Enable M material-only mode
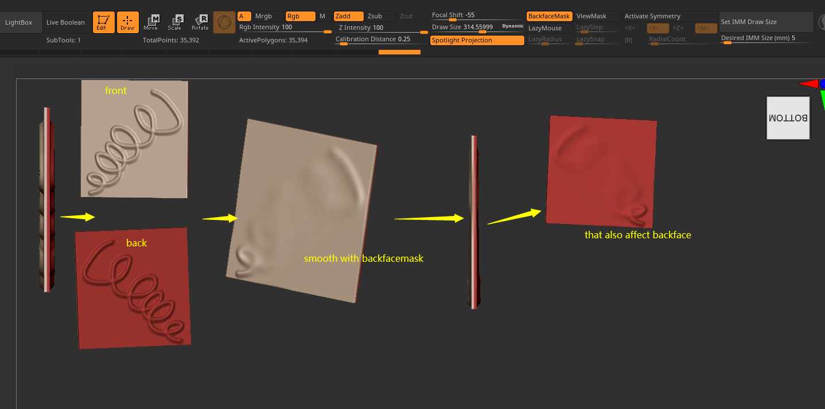The height and width of the screenshot is (409, 825). tap(323, 16)
